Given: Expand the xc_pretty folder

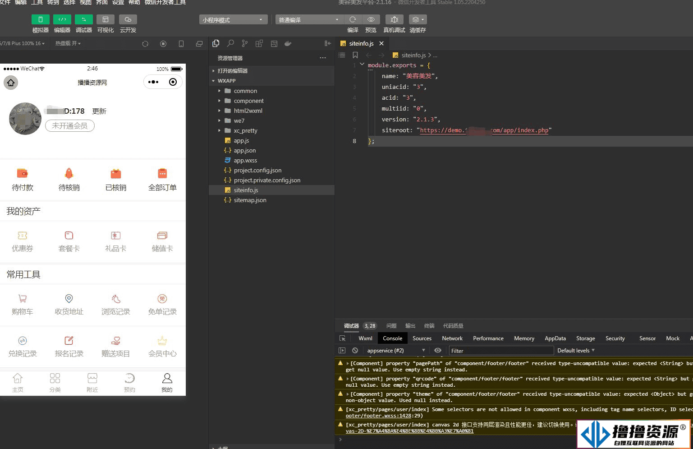Looking at the screenshot, I should tap(272, 130).
